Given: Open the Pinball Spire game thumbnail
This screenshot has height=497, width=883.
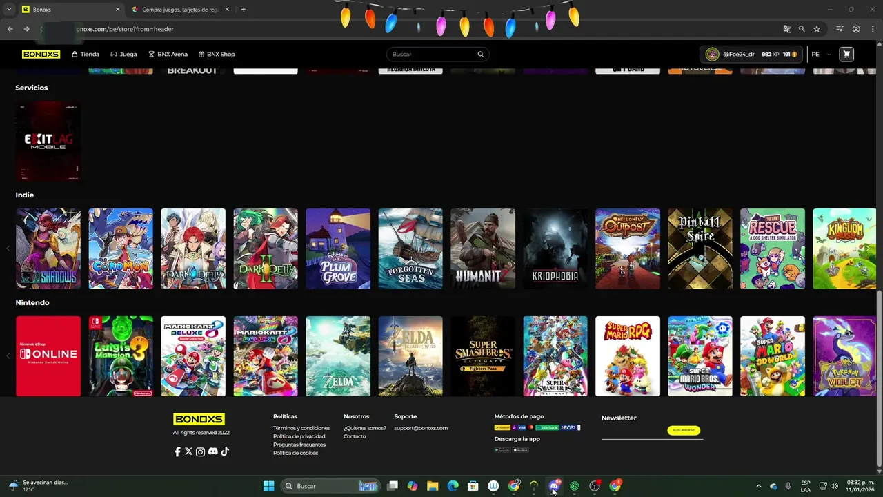Looking at the screenshot, I should [700, 248].
